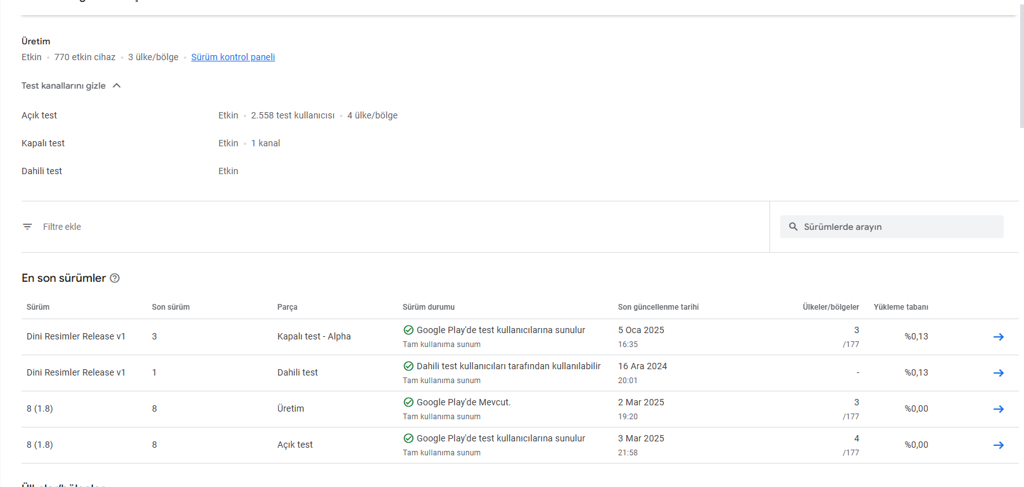Click the Parça column header
1024x487 pixels.
coord(288,307)
